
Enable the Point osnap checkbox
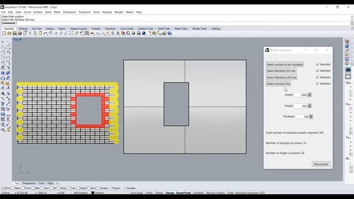(23, 188)
